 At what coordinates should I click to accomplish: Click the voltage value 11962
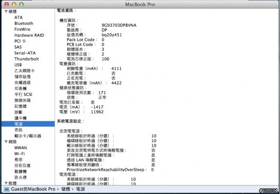click(97, 112)
